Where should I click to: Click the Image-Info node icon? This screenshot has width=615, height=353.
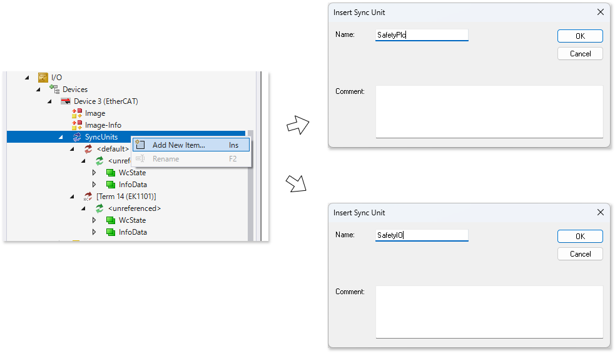click(77, 125)
